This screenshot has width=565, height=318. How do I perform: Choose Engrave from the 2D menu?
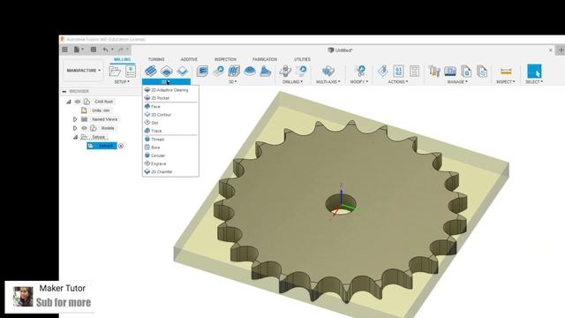tap(170, 163)
